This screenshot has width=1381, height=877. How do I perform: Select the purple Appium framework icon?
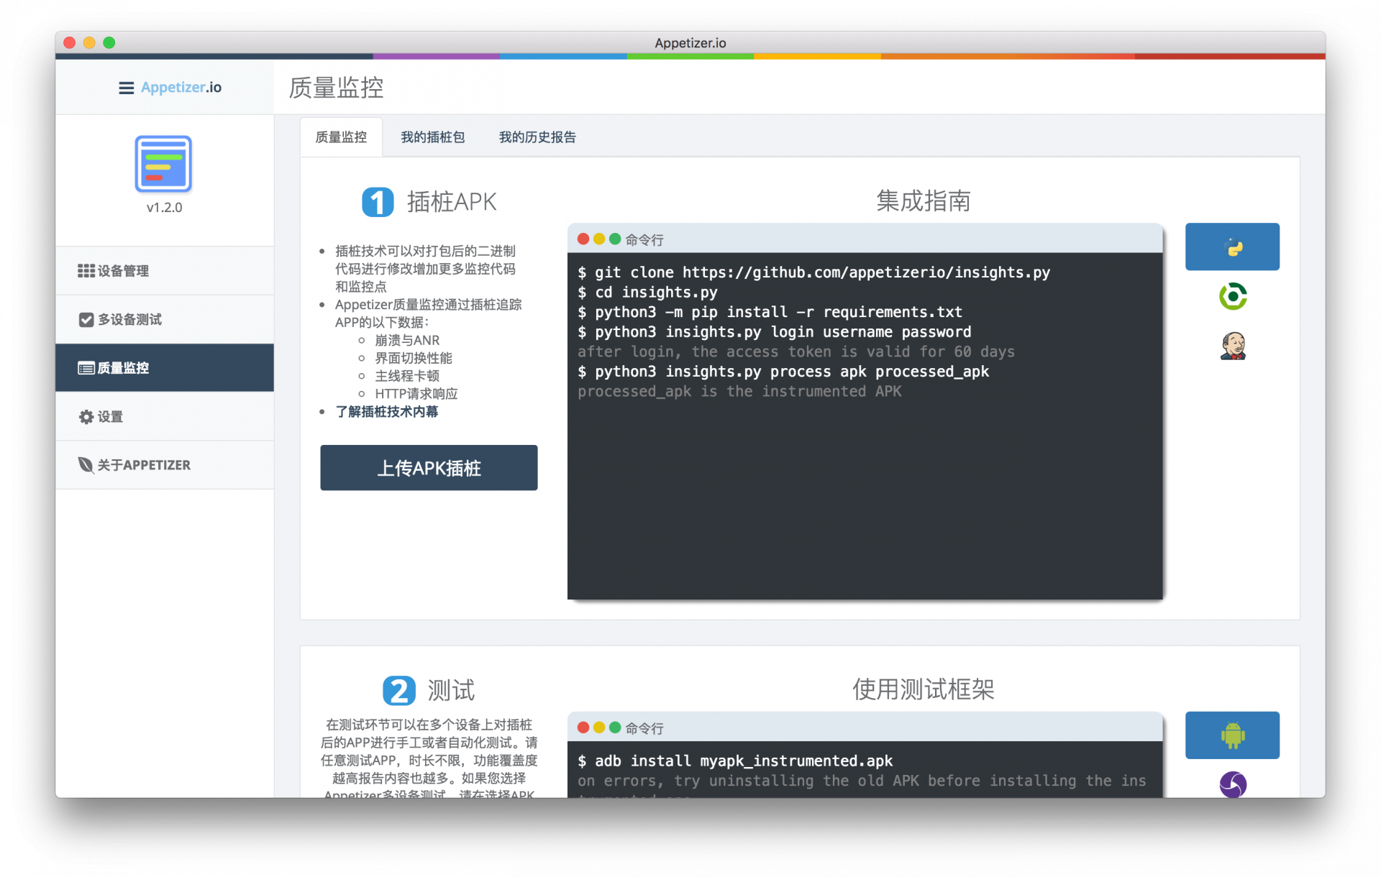coord(1233,784)
